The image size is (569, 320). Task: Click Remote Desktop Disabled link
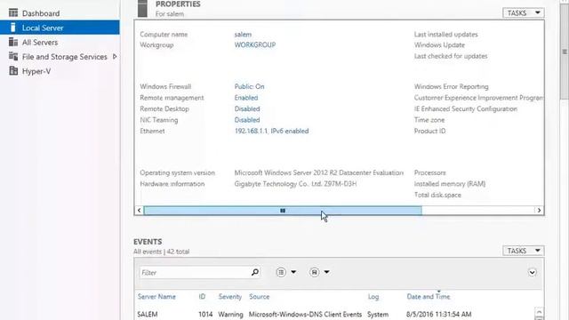point(247,108)
